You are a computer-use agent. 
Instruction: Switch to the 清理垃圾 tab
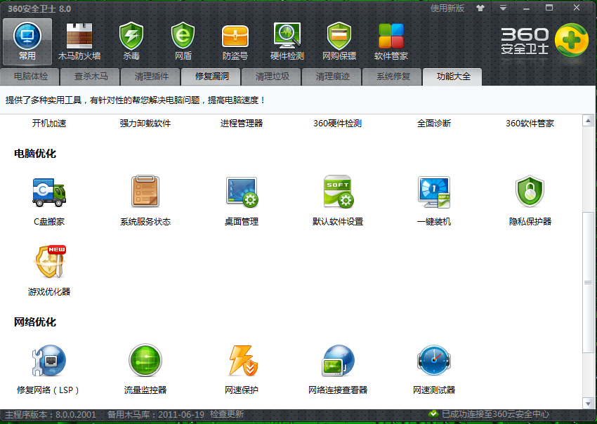(x=272, y=77)
